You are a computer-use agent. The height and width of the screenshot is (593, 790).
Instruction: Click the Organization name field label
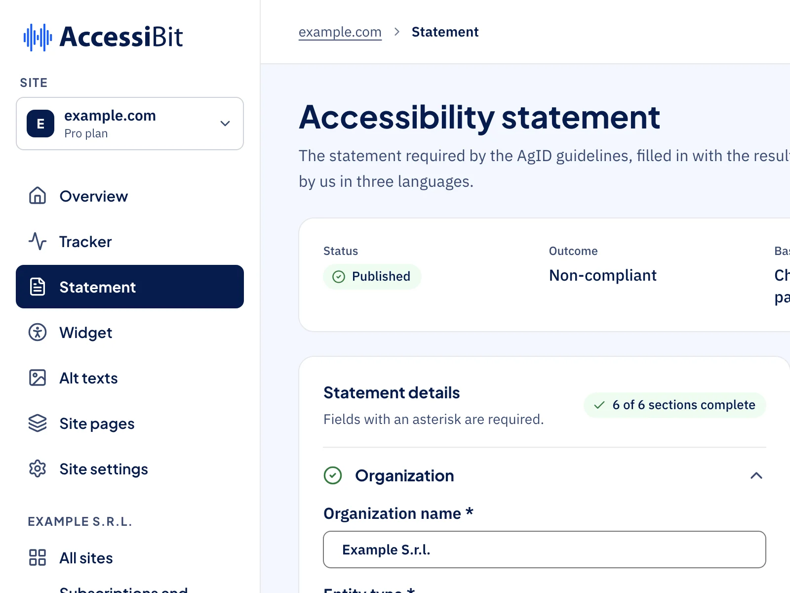pos(398,513)
